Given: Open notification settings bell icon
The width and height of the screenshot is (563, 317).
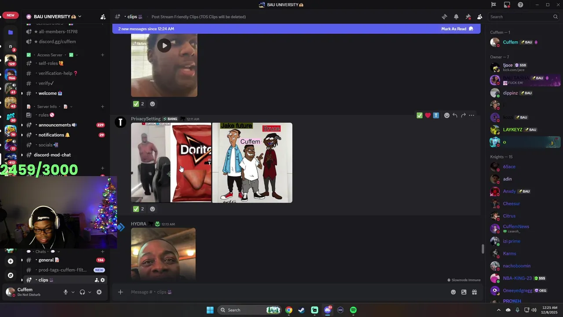Looking at the screenshot, I should (x=456, y=17).
